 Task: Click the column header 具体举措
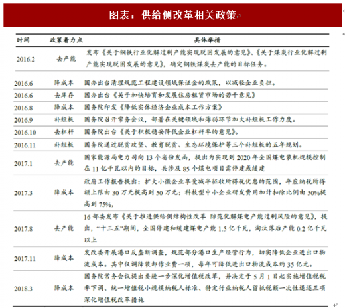click(x=208, y=40)
